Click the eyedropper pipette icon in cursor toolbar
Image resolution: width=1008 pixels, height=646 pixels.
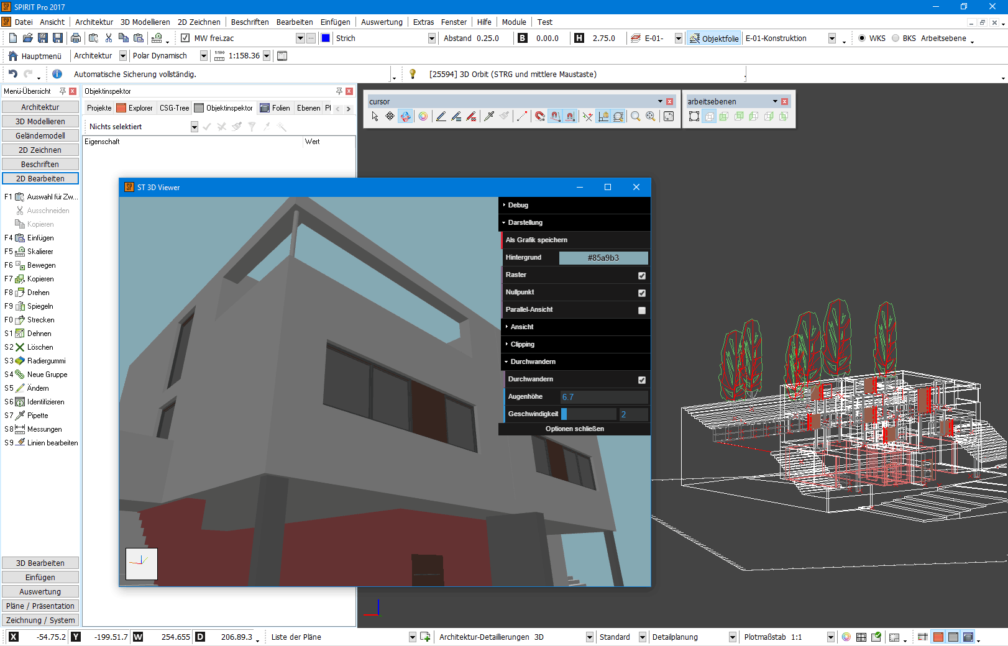pos(489,116)
